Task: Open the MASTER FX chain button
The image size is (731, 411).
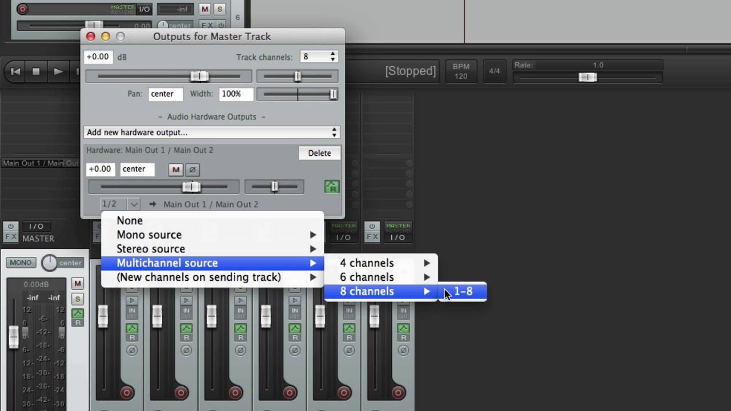Action: [x=11, y=237]
